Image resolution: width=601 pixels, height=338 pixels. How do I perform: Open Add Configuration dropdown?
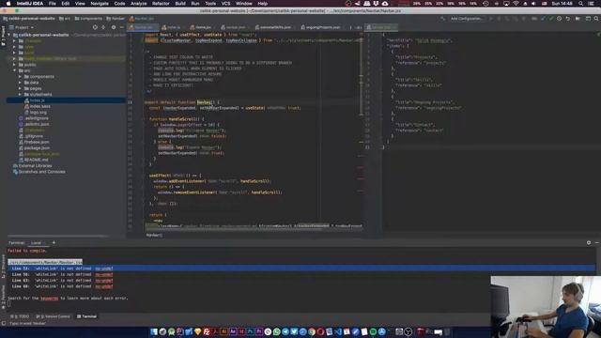pos(466,19)
